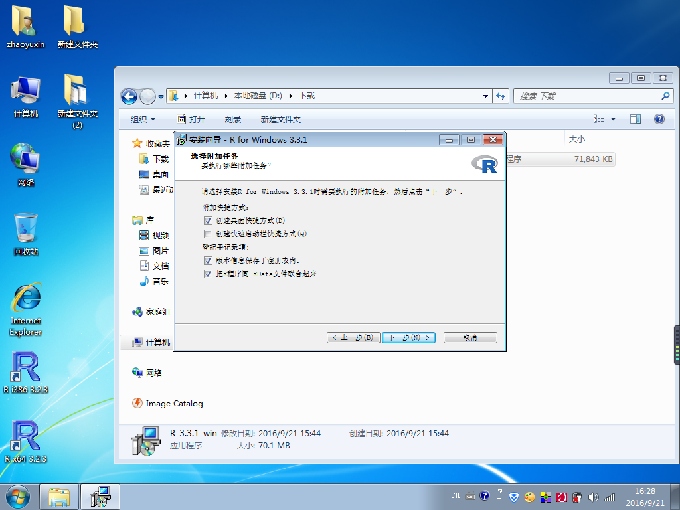The width and height of the screenshot is (680, 510).
Task: Expand arrow after 计算机 breadcrumb
Action: click(x=226, y=96)
